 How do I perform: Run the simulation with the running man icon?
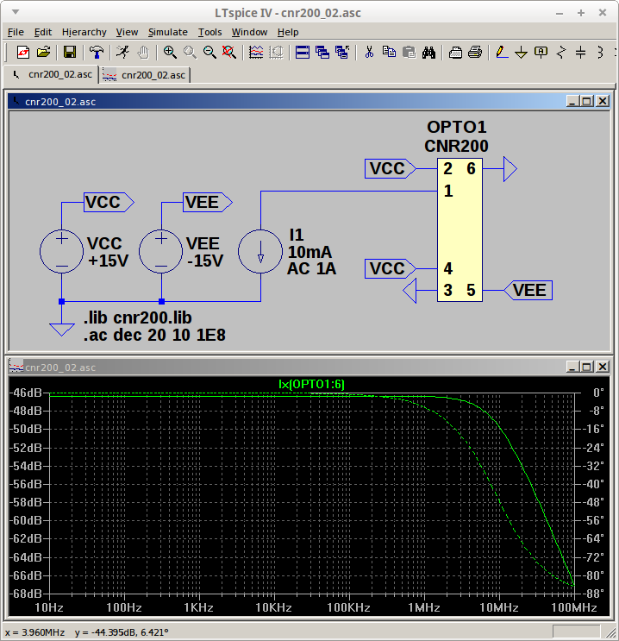pyautogui.click(x=122, y=53)
